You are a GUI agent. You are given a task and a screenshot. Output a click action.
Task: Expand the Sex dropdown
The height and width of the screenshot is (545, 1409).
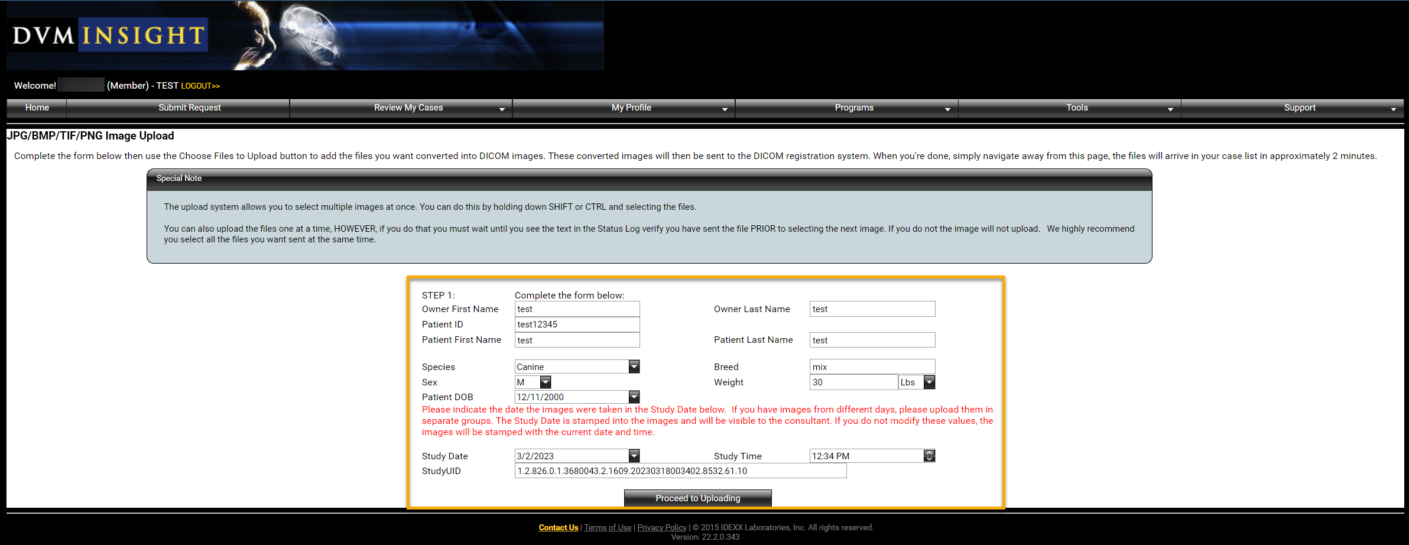545,382
